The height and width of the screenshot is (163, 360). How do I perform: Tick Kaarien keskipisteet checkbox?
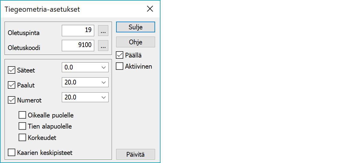point(12,153)
